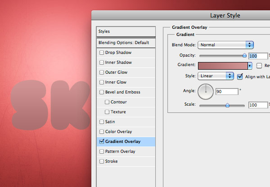Tick the Texture sub-option checkbox
This screenshot has height=187, width=270.
point(107,112)
